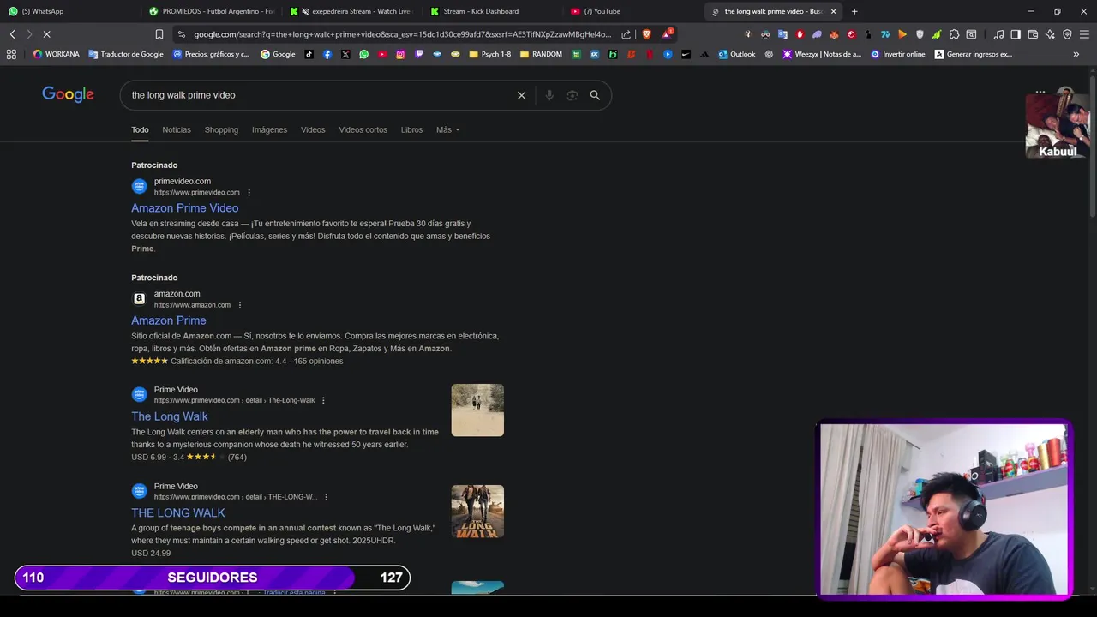Open the Brave main hamburger menu
The width and height of the screenshot is (1097, 617).
[1084, 34]
